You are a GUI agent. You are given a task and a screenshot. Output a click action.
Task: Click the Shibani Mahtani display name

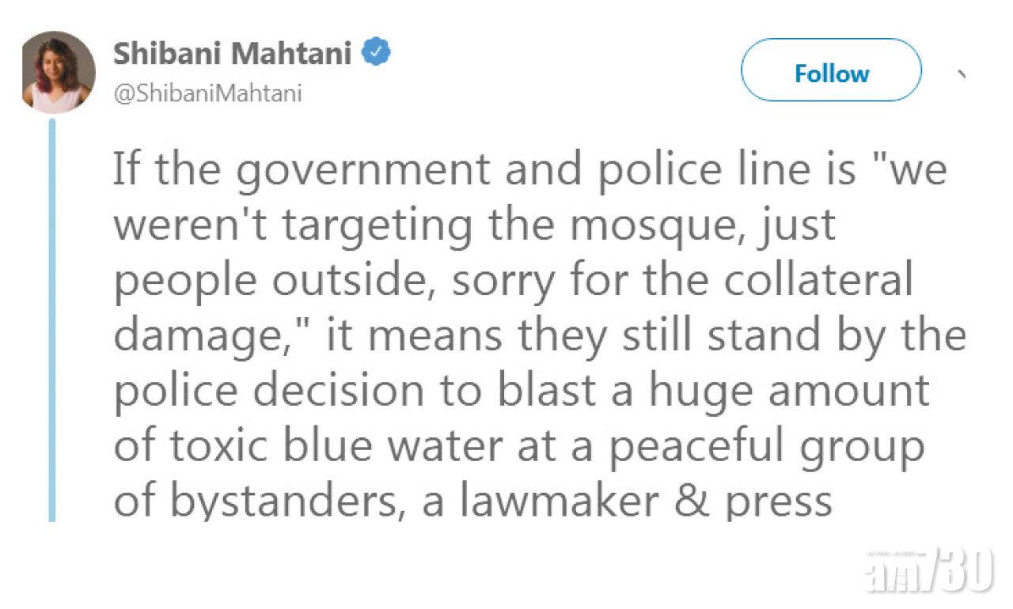click(x=234, y=55)
